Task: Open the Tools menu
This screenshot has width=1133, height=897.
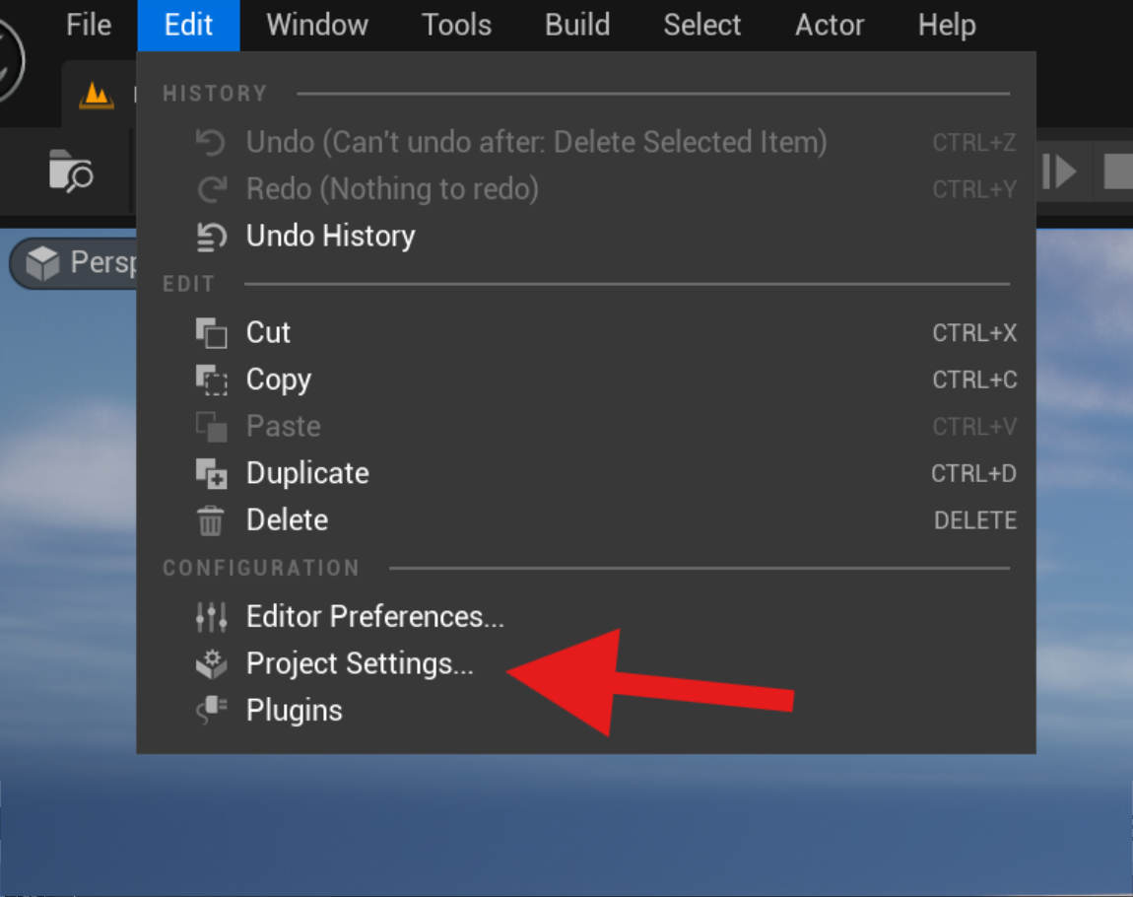Action: tap(456, 25)
